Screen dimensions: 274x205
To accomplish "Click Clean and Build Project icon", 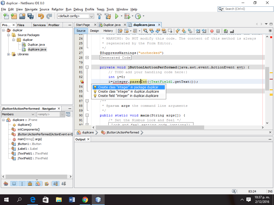I will (108, 16).
